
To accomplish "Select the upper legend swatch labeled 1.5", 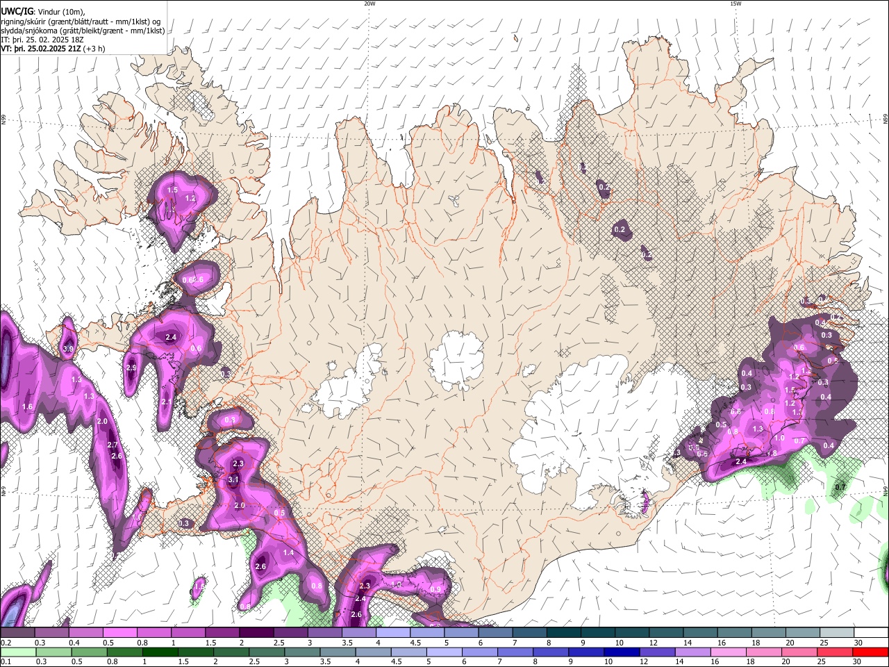I will (x=222, y=633).
